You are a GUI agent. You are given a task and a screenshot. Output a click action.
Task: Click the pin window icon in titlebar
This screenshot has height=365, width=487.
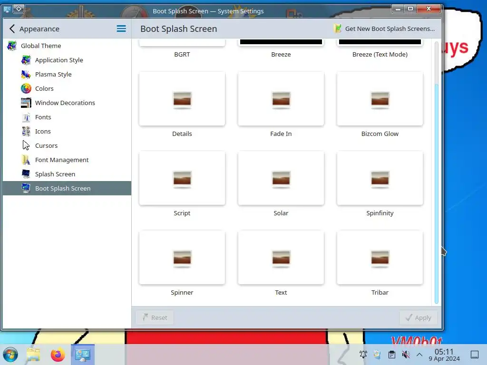pos(19,9)
